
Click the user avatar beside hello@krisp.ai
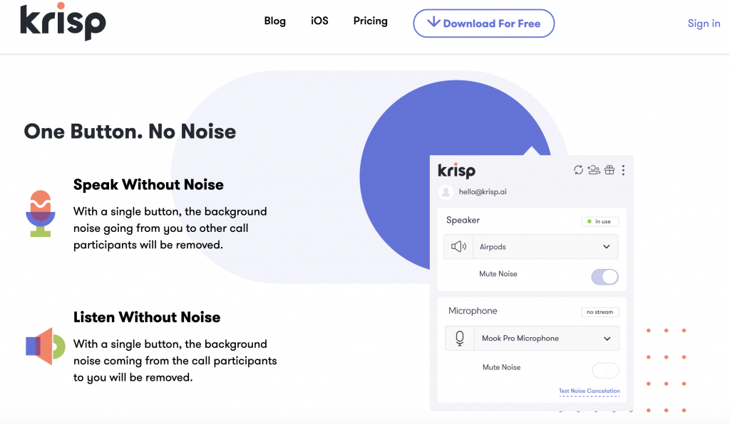pos(446,192)
